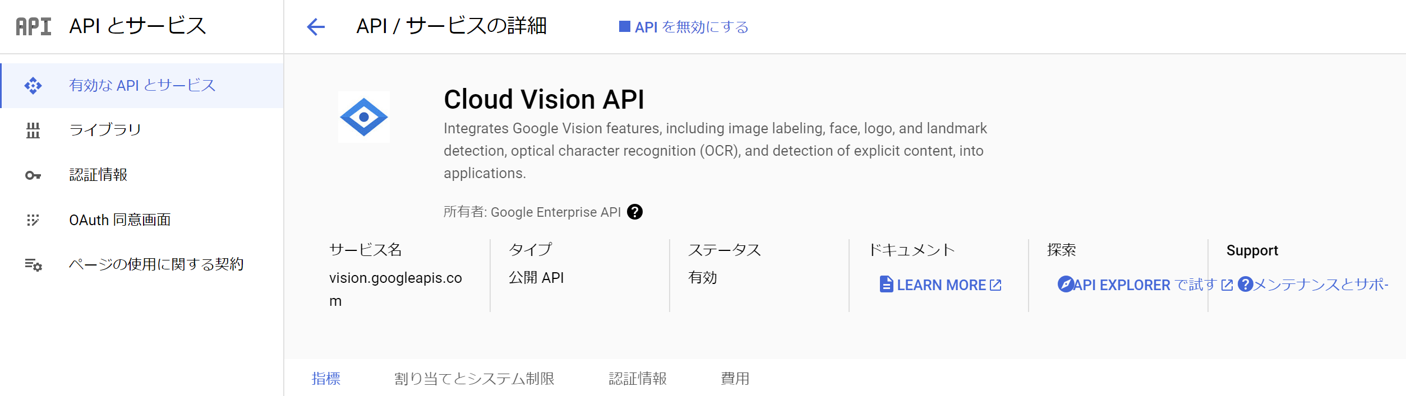Click the document icon next to LEARN MORE
Viewport: 1406px width, 396px height.
pyautogui.click(x=886, y=285)
